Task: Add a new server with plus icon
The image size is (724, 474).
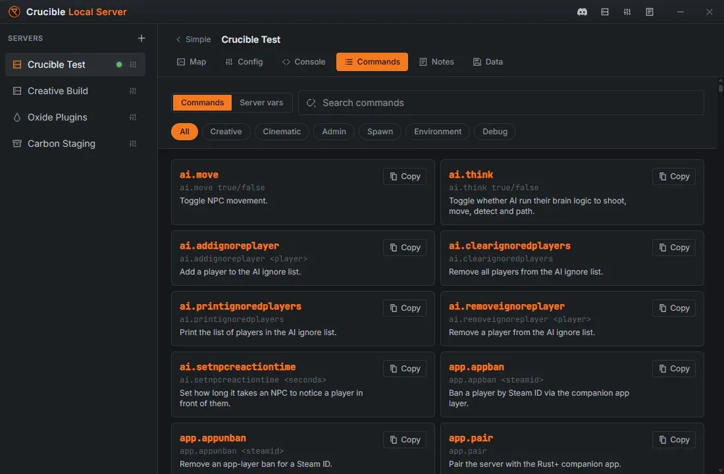Action: click(x=142, y=38)
